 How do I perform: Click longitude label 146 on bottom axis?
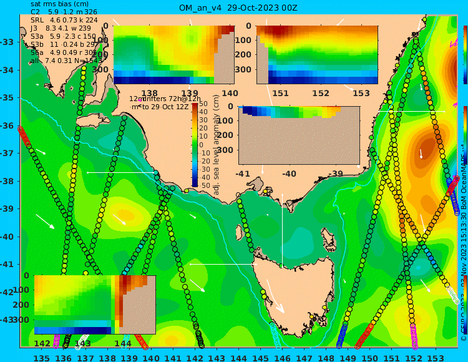[282, 358]
